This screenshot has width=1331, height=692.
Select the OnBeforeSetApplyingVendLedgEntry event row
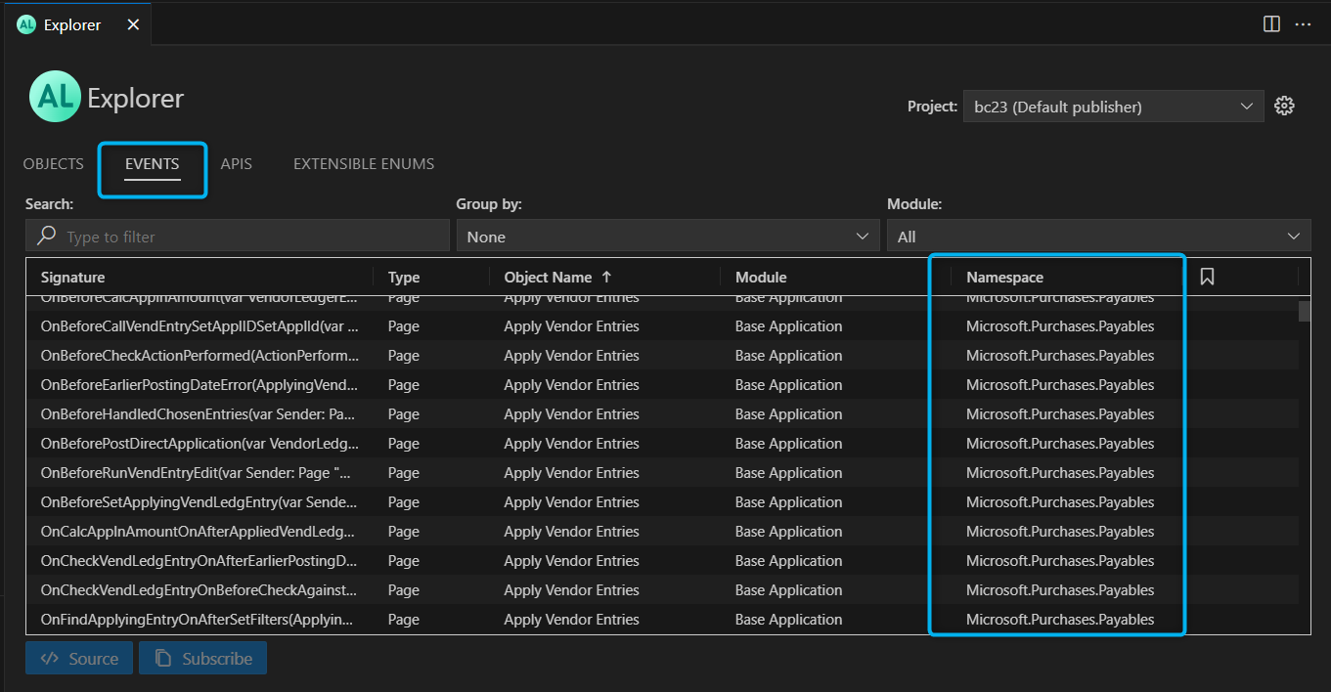(x=661, y=501)
